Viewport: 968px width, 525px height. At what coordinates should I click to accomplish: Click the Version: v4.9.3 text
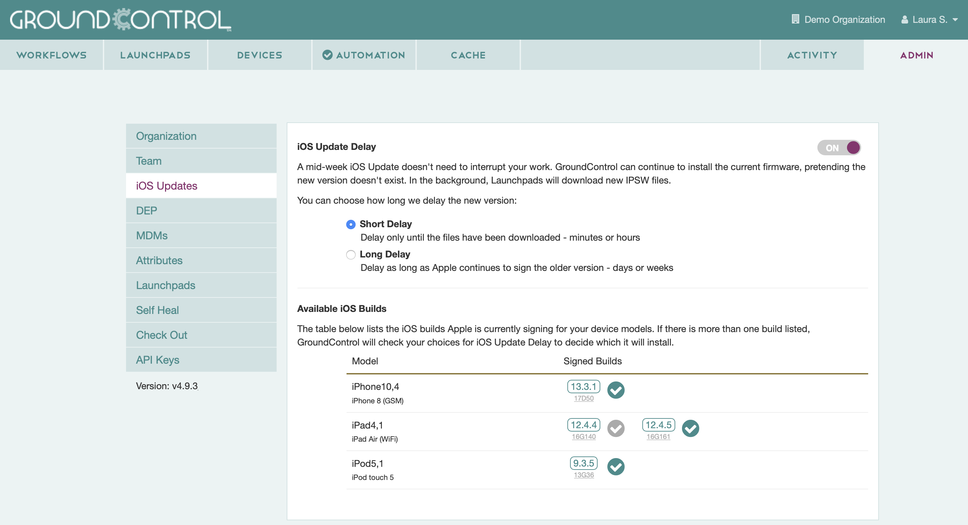(x=167, y=386)
